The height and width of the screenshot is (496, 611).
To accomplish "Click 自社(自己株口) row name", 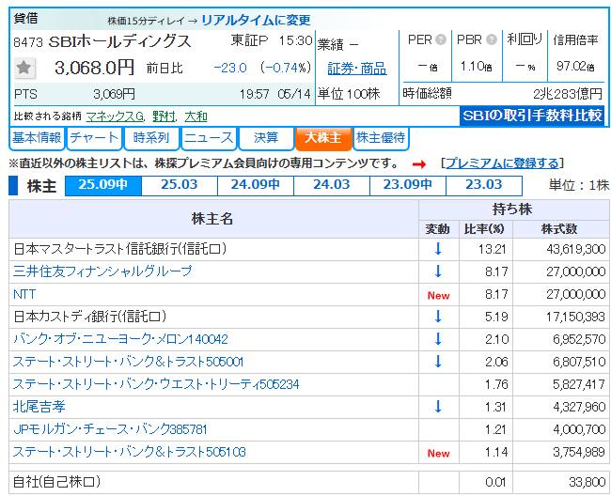I will point(57,482).
